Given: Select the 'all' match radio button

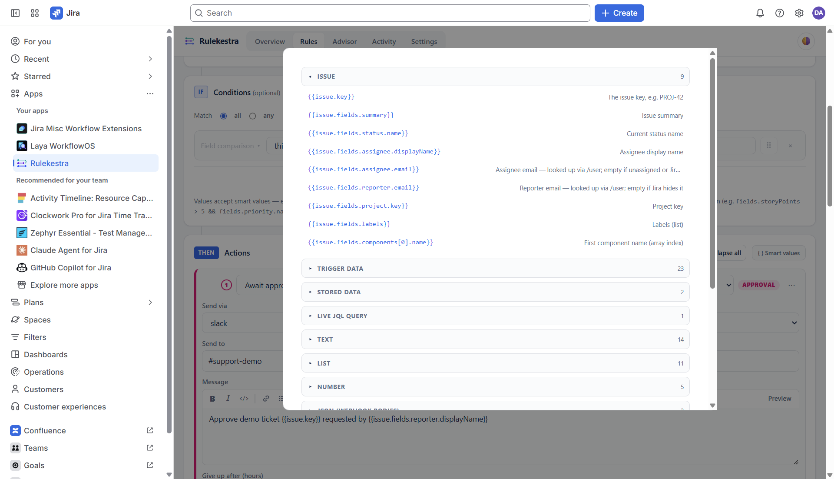Looking at the screenshot, I should point(223,116).
